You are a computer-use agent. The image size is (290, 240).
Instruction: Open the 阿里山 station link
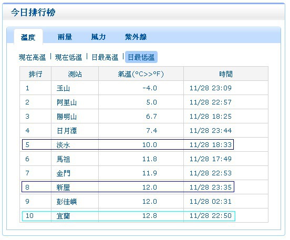tap(67, 102)
